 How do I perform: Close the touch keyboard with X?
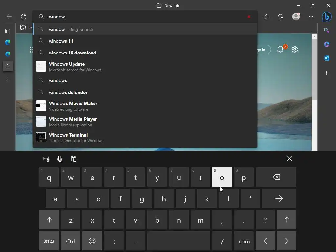[x=289, y=159]
